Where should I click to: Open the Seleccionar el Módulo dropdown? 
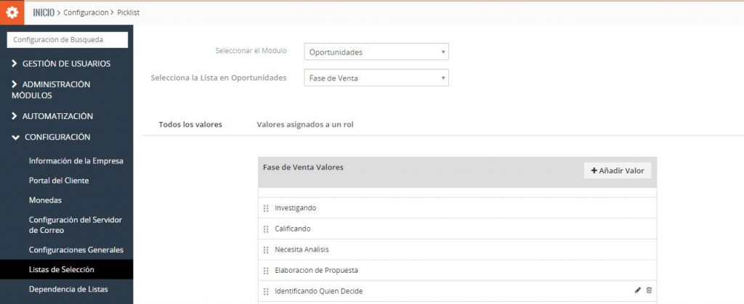376,52
